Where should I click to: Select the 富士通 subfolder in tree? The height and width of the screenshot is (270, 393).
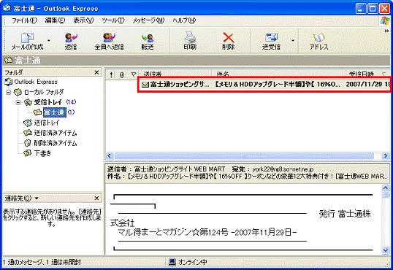(x=54, y=112)
